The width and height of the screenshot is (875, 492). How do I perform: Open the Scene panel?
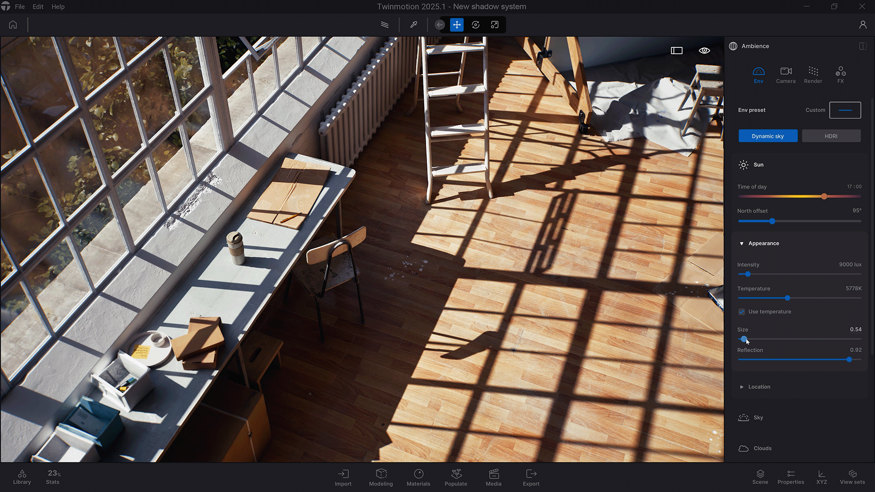pyautogui.click(x=760, y=477)
